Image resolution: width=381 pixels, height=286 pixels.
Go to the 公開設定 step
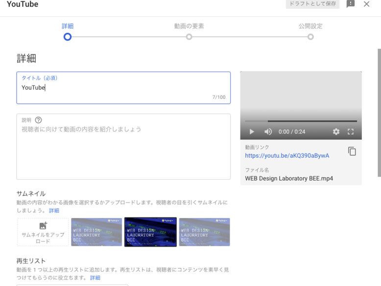click(310, 26)
